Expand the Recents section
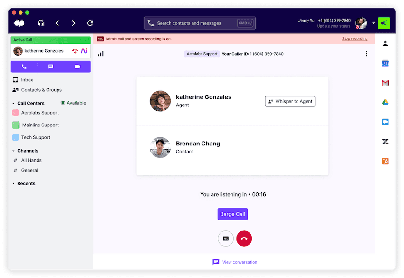 coord(13,183)
